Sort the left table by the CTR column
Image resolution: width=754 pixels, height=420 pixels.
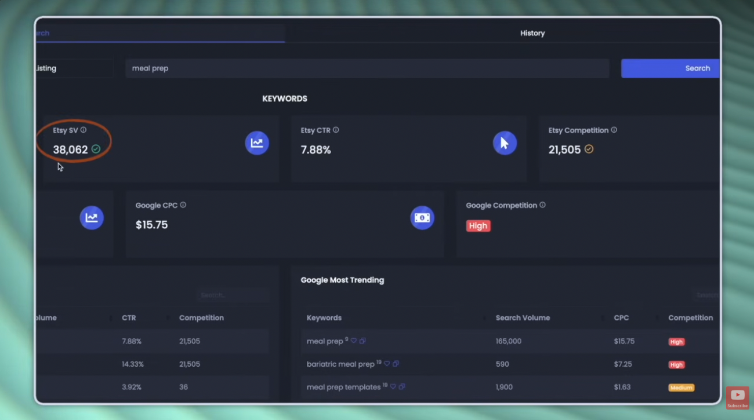coord(129,317)
